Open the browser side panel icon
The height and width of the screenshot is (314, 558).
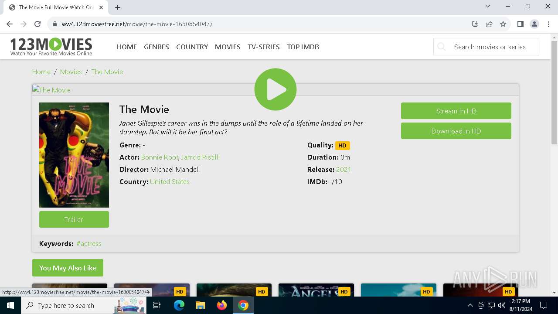tap(520, 24)
